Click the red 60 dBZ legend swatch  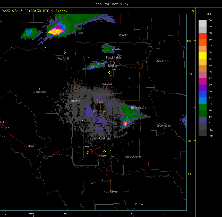coord(202,36)
